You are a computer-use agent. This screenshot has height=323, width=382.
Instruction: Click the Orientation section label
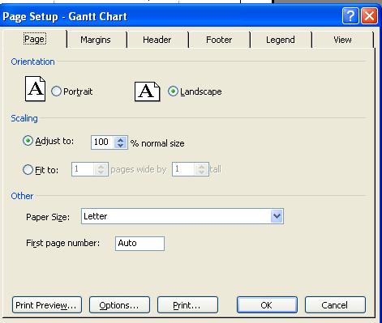point(32,62)
